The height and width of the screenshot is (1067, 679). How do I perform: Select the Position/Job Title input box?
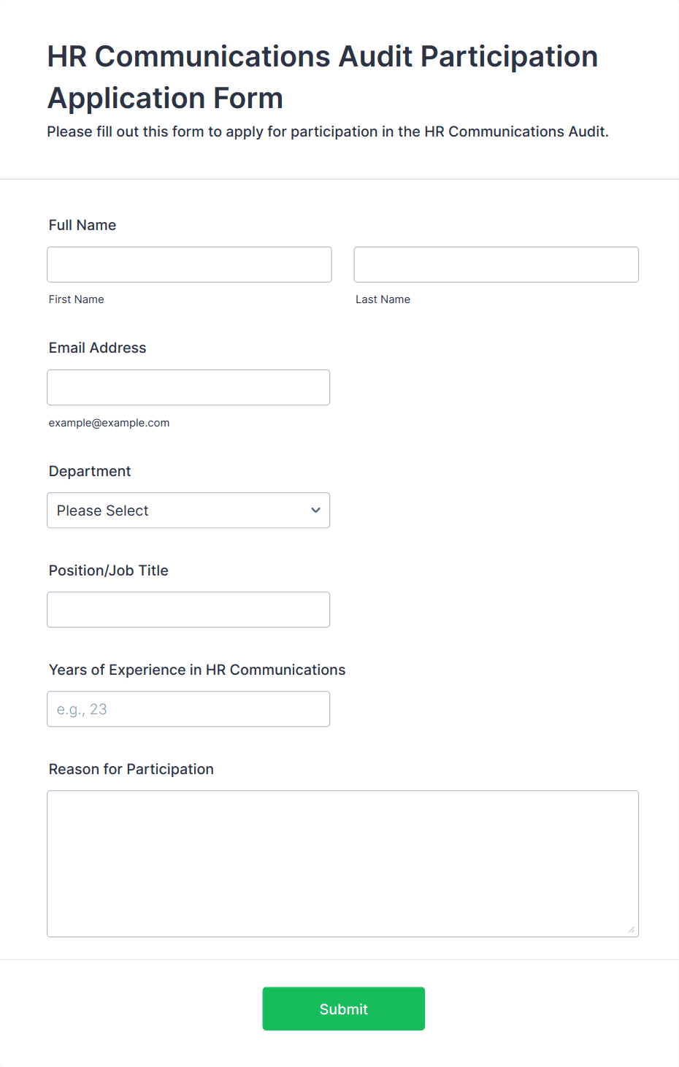[x=188, y=610]
